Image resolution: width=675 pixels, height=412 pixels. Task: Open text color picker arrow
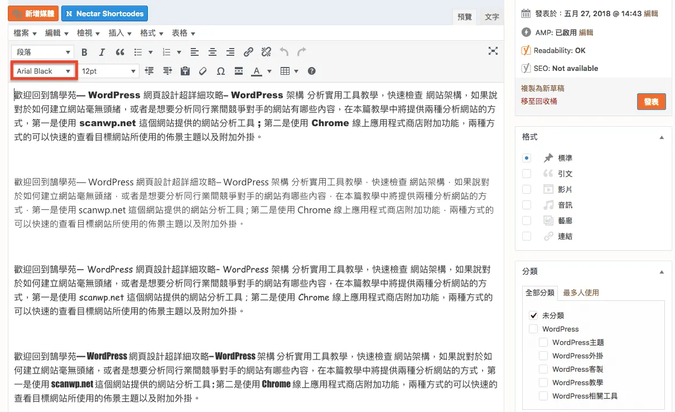click(269, 71)
